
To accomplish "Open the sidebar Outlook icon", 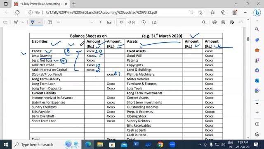I will point(257,81).
